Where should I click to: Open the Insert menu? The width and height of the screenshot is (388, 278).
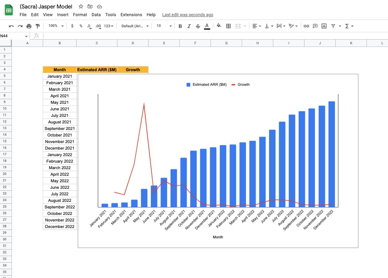point(63,15)
